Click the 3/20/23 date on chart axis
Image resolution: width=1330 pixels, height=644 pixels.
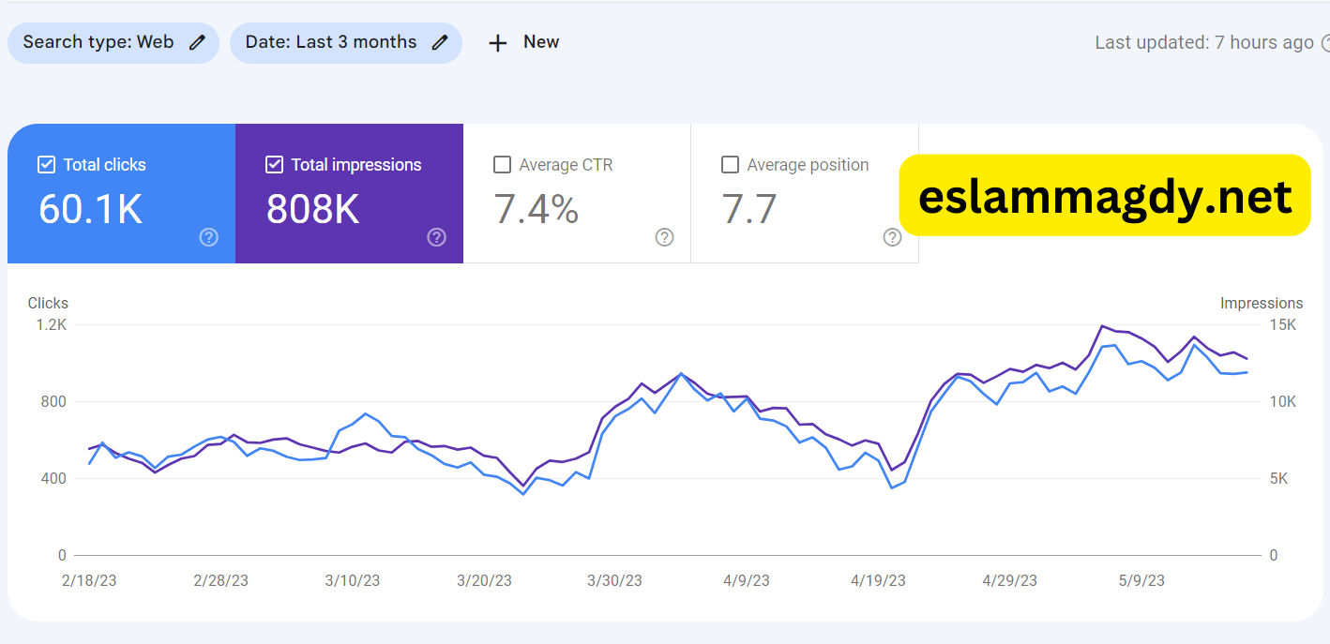(x=484, y=581)
